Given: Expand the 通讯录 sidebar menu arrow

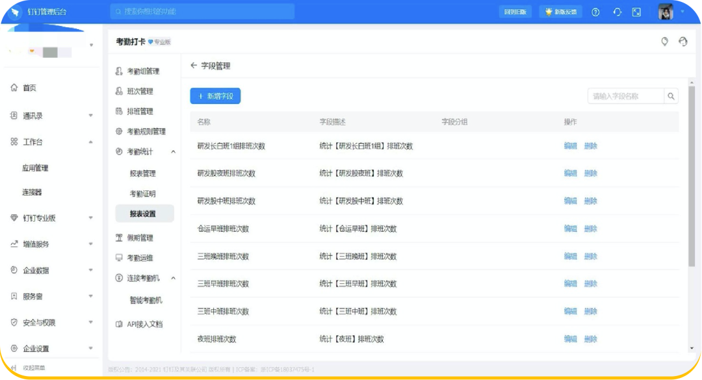Looking at the screenshot, I should (x=90, y=116).
